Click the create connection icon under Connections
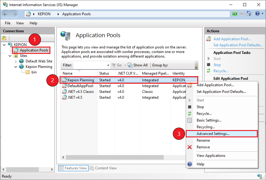This screenshot has height=180, width=266. [4, 38]
